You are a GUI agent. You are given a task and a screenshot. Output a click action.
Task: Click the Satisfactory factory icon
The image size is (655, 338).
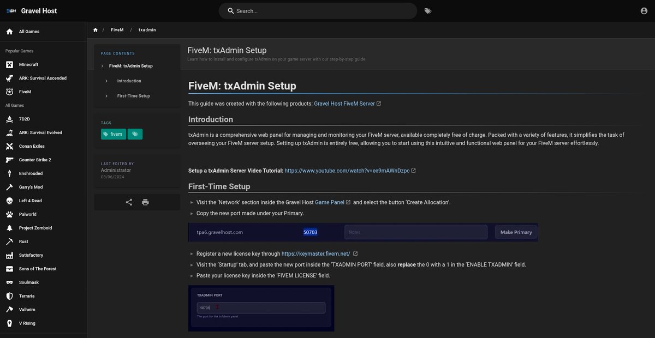9,255
